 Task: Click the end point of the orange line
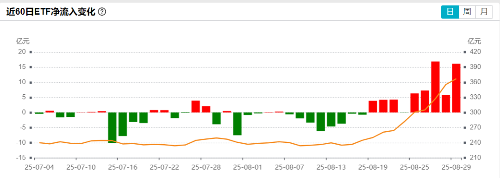click(456, 79)
